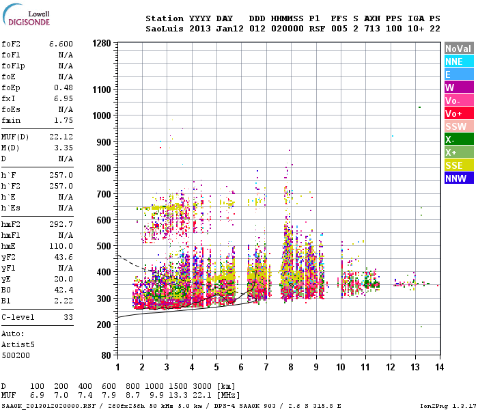The width and height of the screenshot is (478, 410).
Task: Select the X+ light green legend swatch
Action: click(x=459, y=152)
